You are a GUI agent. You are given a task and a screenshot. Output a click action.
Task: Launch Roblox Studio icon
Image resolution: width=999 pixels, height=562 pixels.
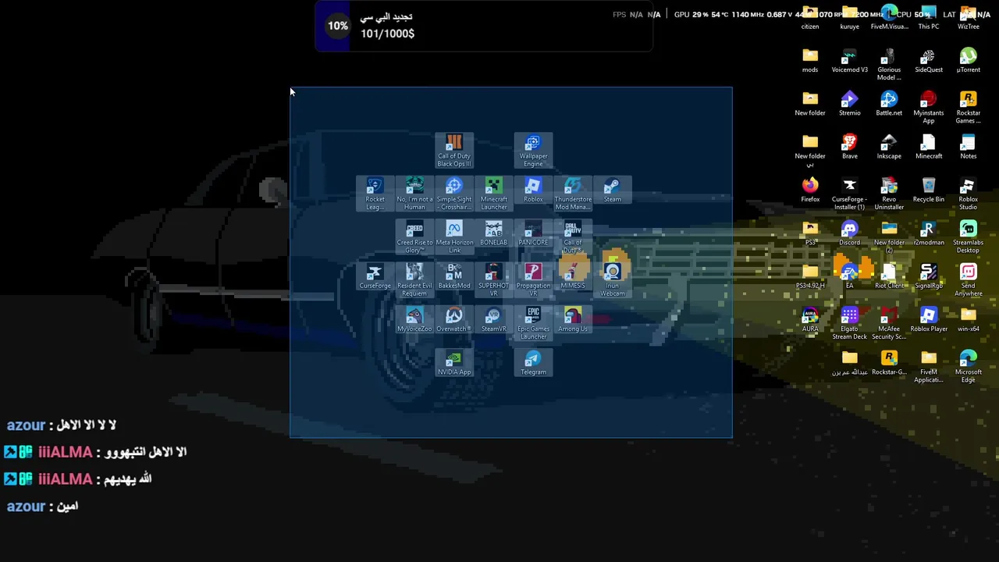[968, 194]
